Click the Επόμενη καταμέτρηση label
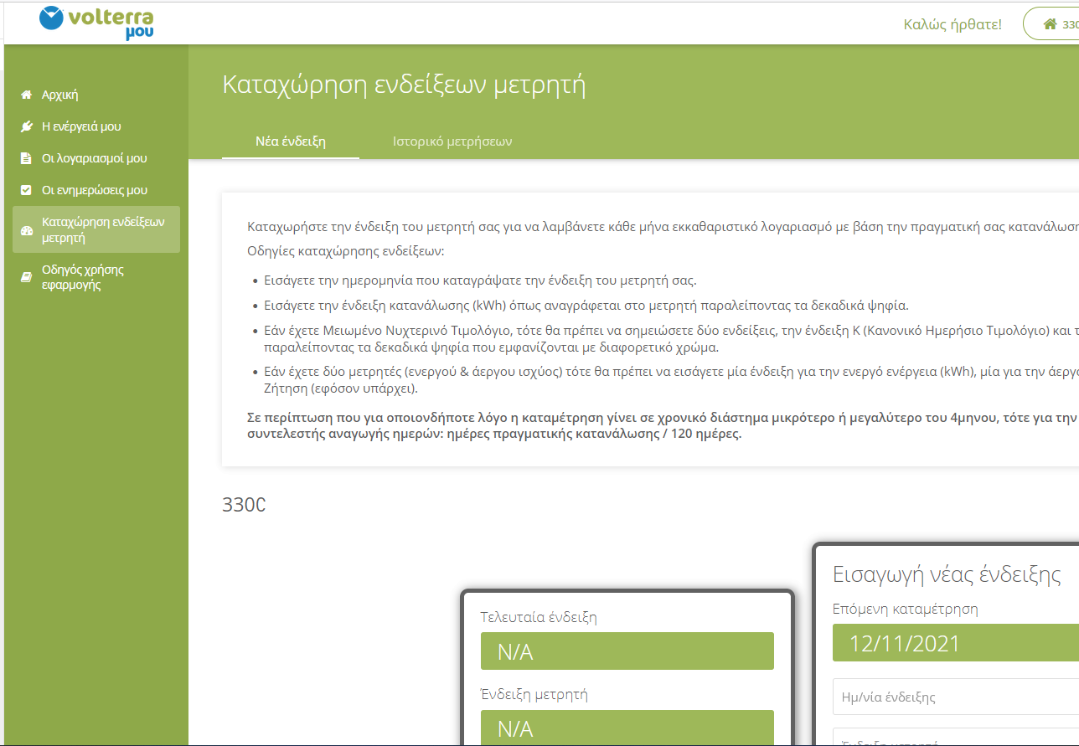The image size is (1079, 746). (906, 609)
